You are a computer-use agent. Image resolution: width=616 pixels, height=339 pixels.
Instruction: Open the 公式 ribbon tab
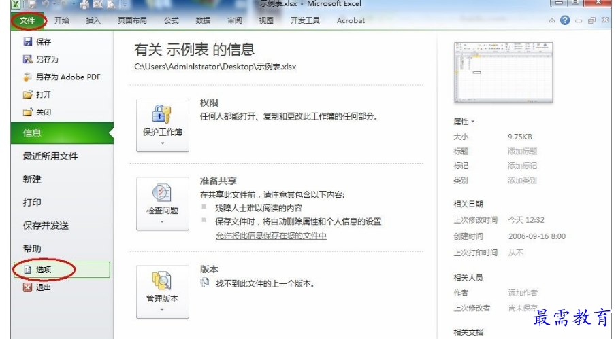(172, 20)
